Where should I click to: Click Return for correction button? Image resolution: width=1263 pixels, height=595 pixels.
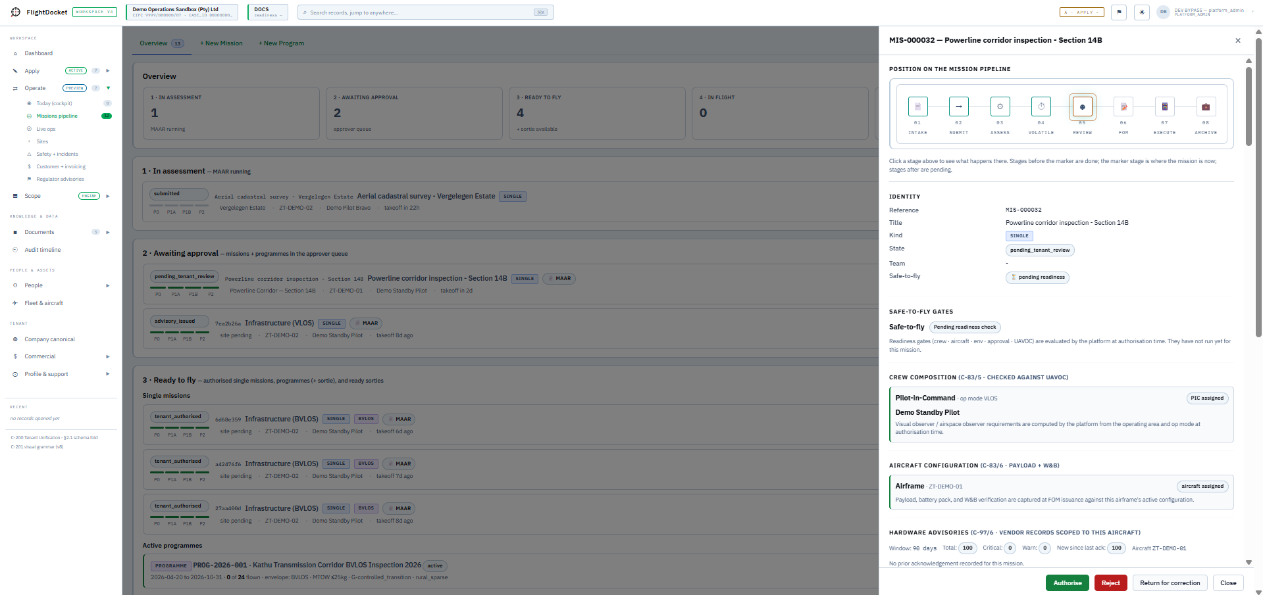point(1170,583)
